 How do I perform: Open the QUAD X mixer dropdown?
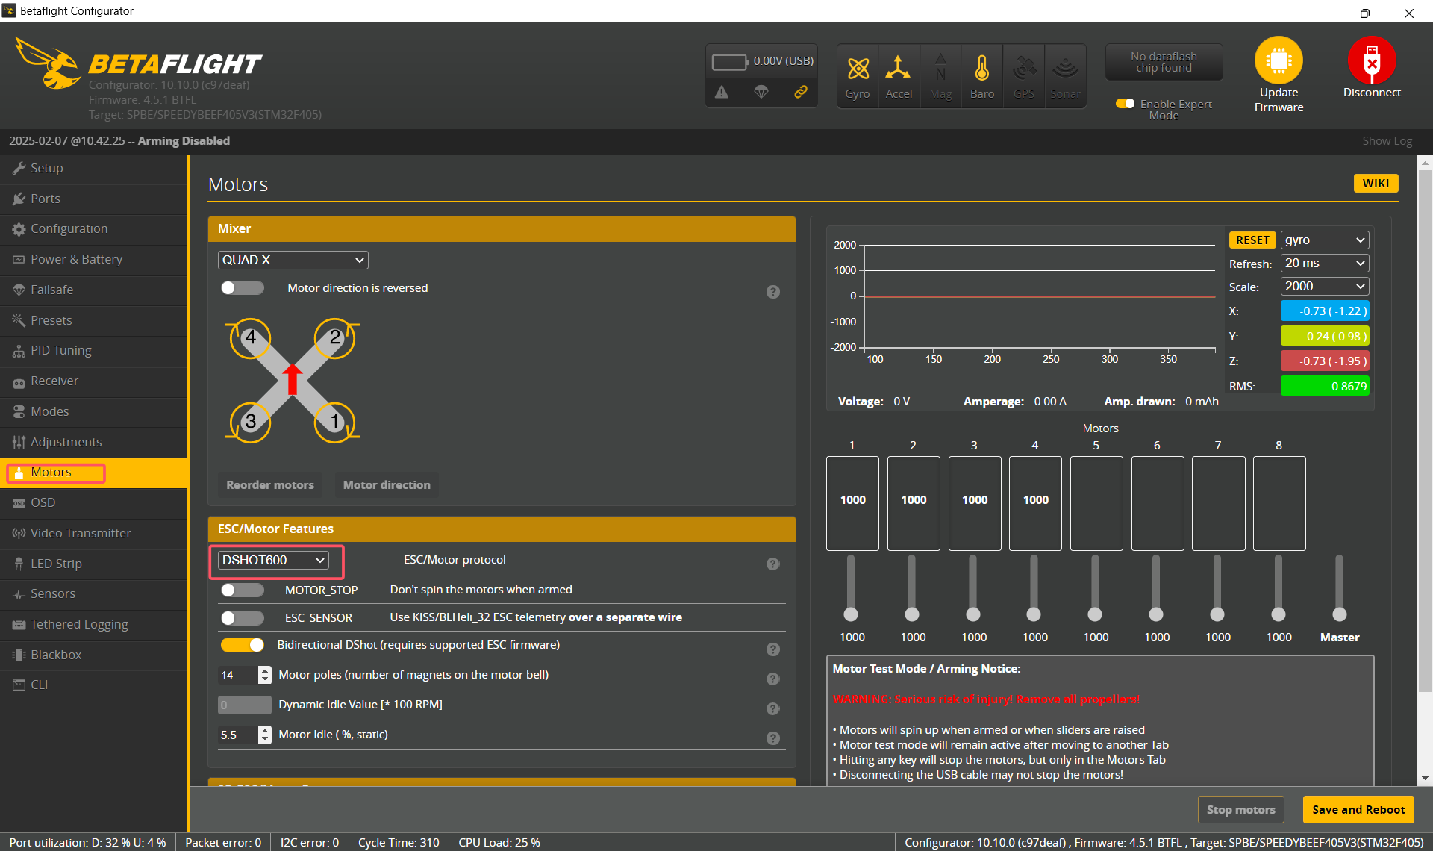point(293,260)
